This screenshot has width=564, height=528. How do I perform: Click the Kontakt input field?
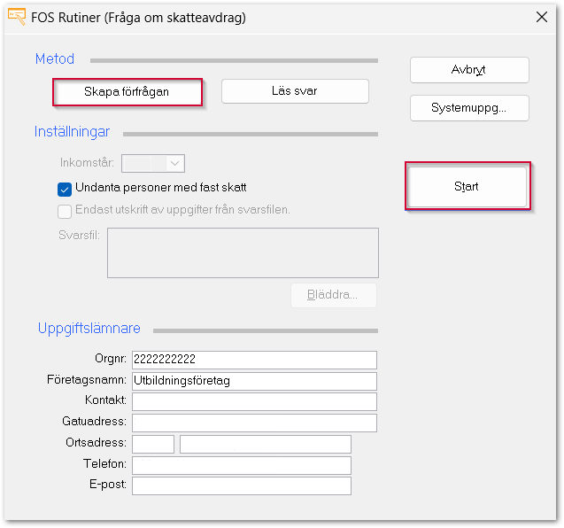click(x=254, y=401)
